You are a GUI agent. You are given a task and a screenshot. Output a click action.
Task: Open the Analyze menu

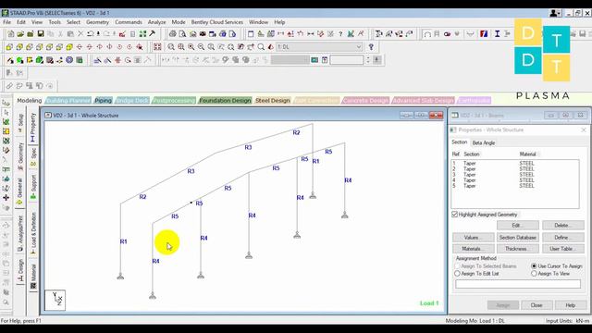(x=156, y=22)
